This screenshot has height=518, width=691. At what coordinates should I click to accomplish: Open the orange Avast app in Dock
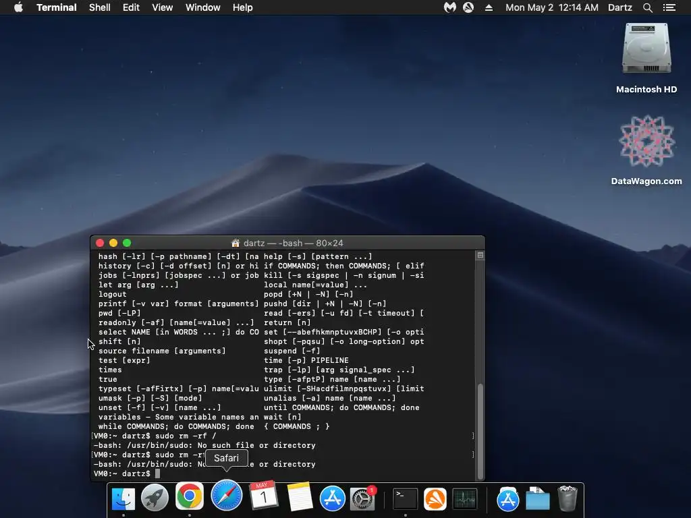tap(435, 498)
